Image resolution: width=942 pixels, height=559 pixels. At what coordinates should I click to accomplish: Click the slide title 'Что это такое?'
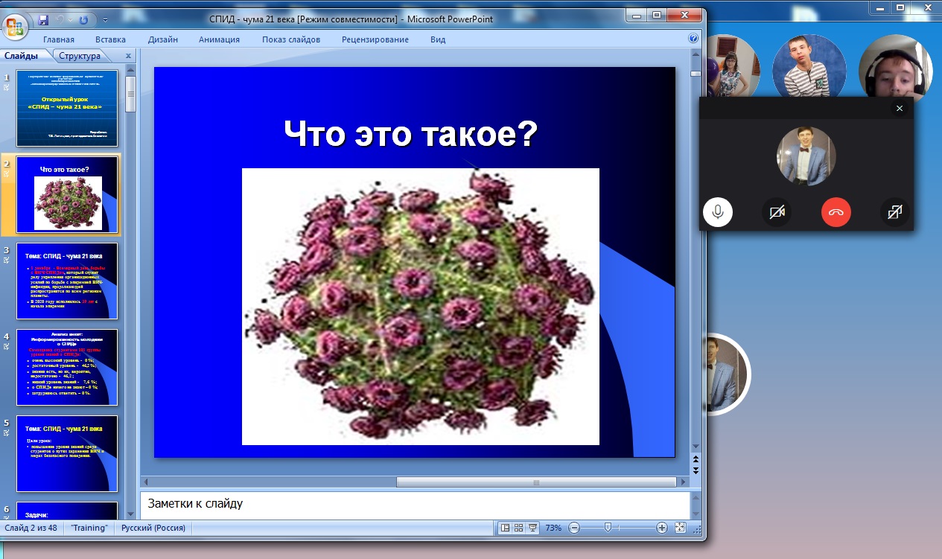click(x=411, y=135)
